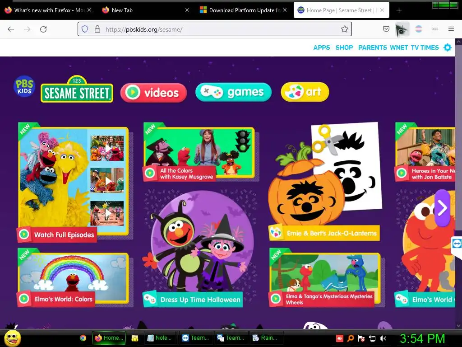The width and height of the screenshot is (462, 347).
Task: Click the striped pink-blue circle extension icon
Action: coord(419,29)
